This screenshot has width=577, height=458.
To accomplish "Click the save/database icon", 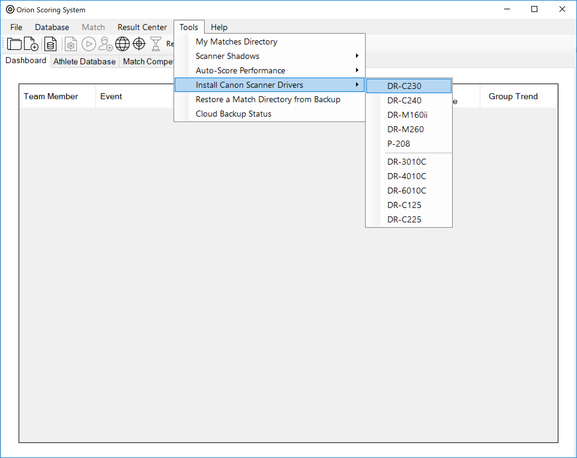I will [50, 44].
